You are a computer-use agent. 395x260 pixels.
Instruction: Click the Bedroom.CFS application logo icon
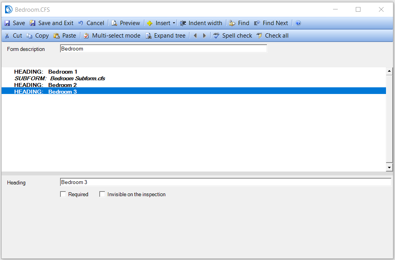[x=9, y=9]
